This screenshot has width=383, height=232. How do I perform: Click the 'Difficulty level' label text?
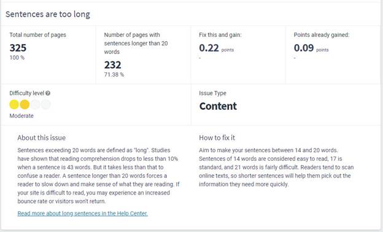point(26,93)
